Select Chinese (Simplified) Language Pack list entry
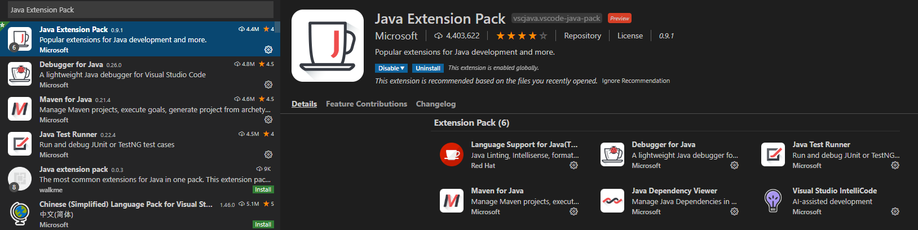Screen dimensions: 918x230 click(140, 213)
